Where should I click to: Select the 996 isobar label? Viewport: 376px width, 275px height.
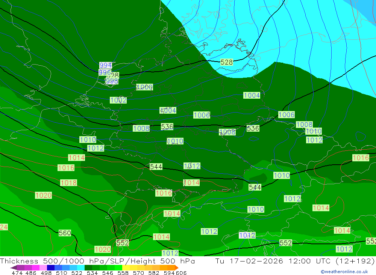tap(105, 72)
